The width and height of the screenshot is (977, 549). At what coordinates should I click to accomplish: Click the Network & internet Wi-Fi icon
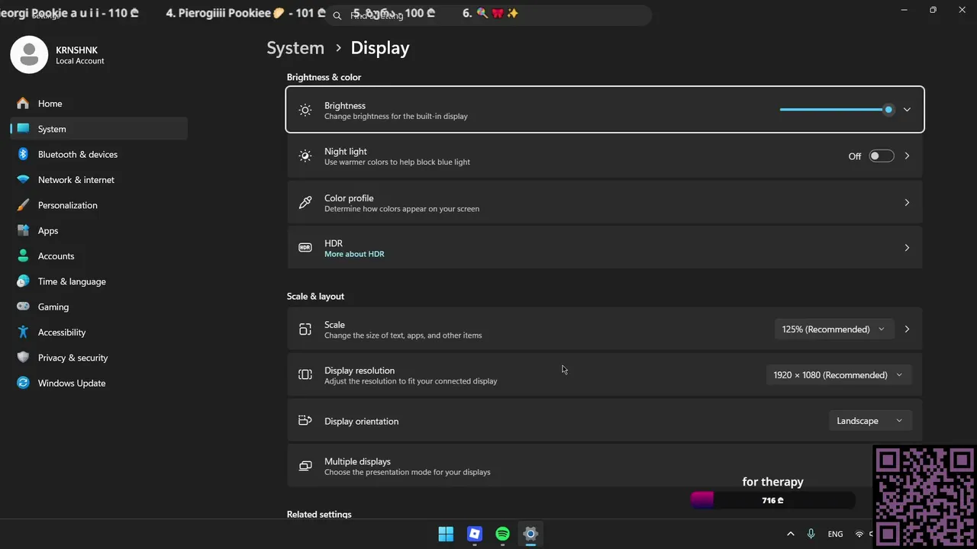tap(23, 180)
